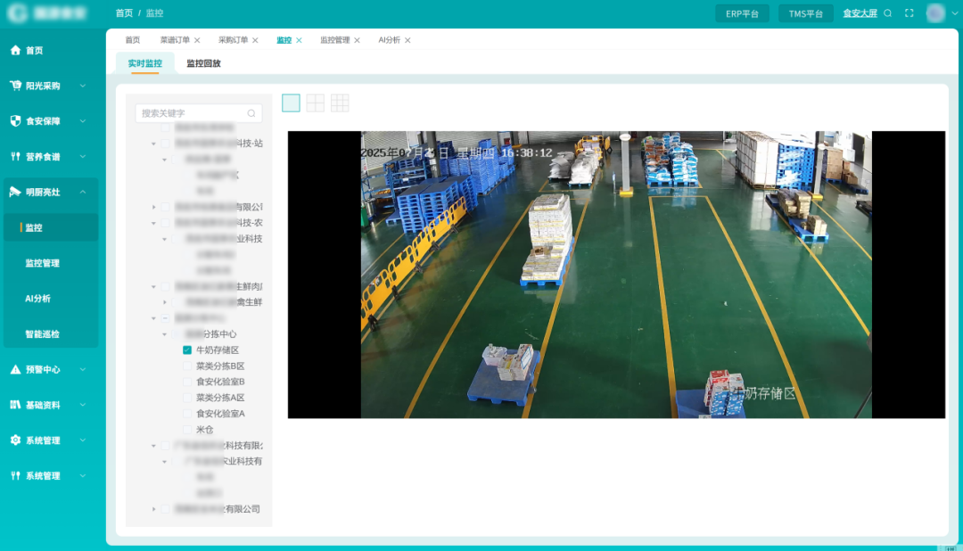
Task: Open 监控管理 in the sidebar
Action: pos(43,263)
